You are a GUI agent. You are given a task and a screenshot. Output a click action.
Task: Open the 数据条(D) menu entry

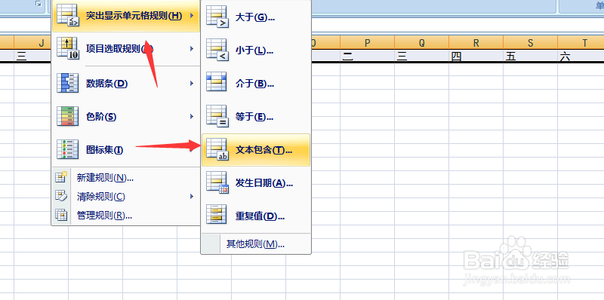(x=126, y=83)
